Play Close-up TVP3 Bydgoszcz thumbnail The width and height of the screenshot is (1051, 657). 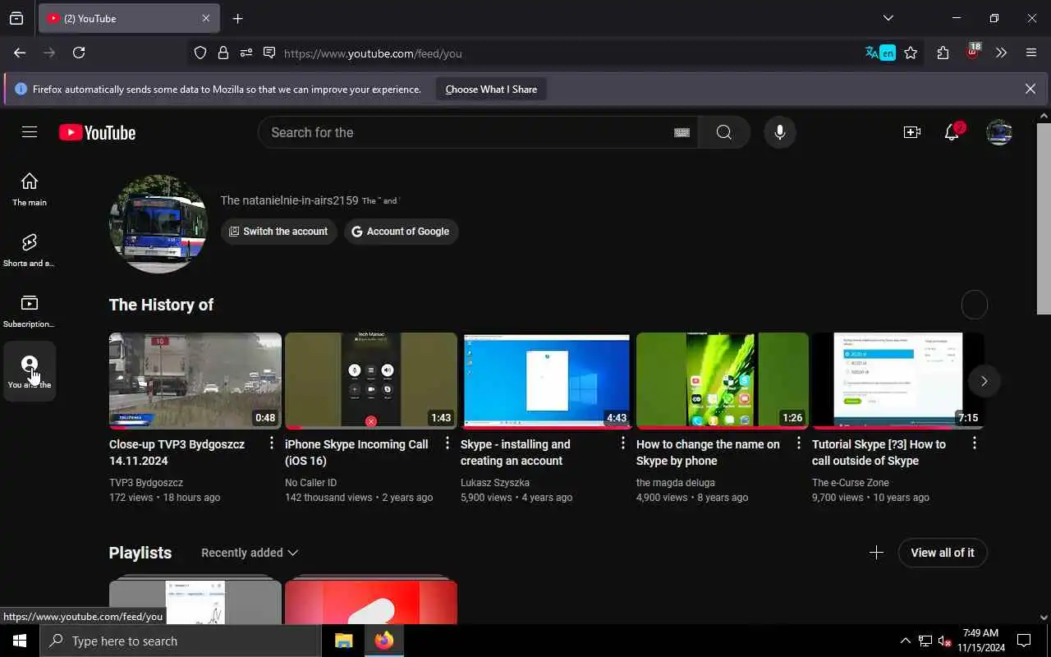(x=195, y=381)
